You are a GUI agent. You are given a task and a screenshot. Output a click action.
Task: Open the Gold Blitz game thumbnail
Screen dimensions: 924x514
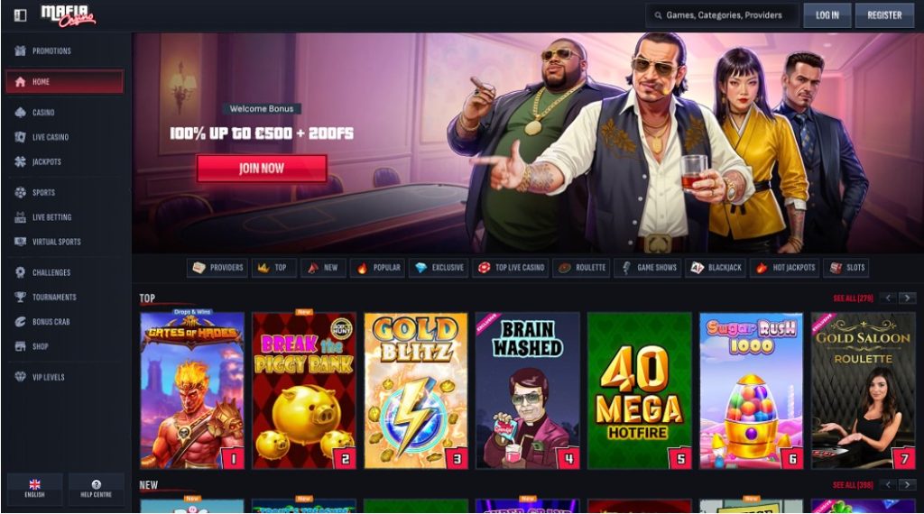click(416, 390)
